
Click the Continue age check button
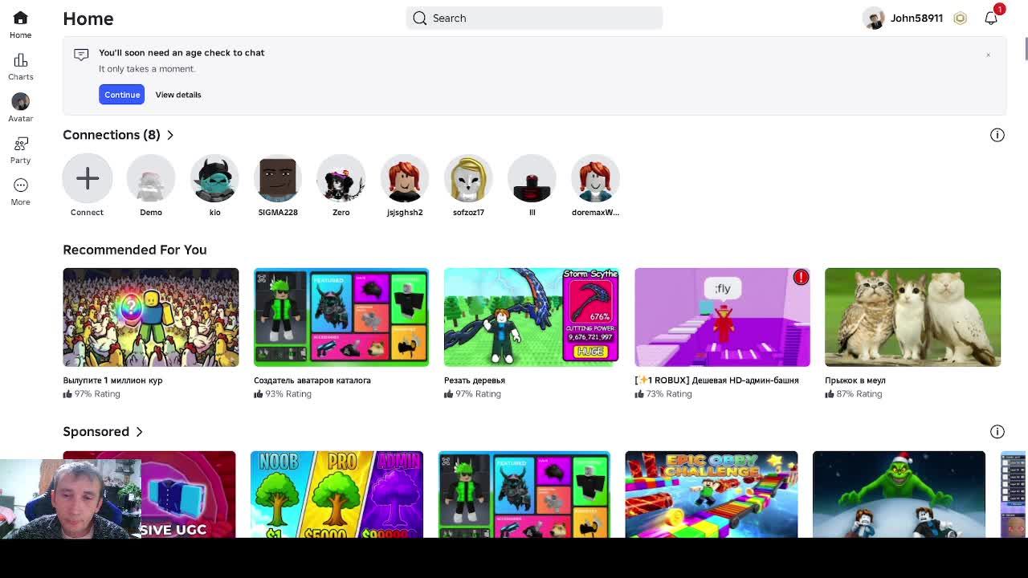122,95
